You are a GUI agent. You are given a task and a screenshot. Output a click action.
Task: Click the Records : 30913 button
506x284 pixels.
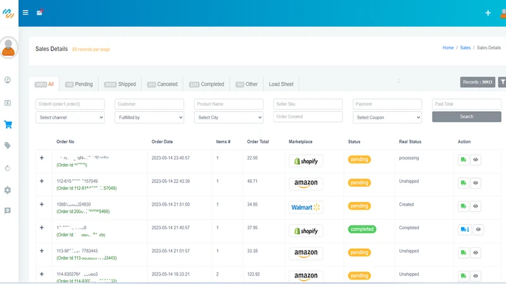[x=478, y=82]
